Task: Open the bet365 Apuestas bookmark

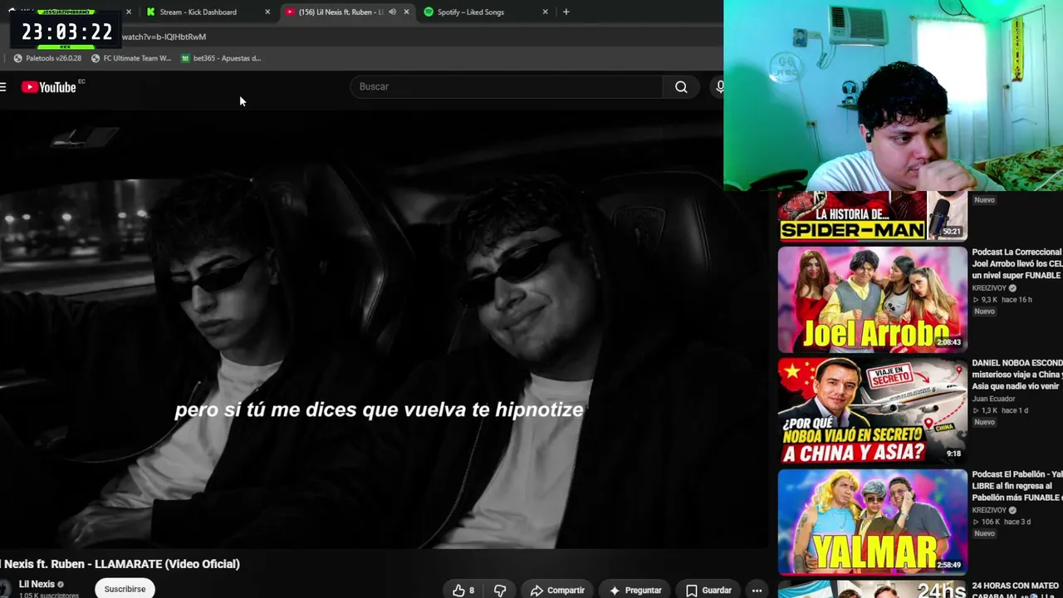Action: (221, 58)
